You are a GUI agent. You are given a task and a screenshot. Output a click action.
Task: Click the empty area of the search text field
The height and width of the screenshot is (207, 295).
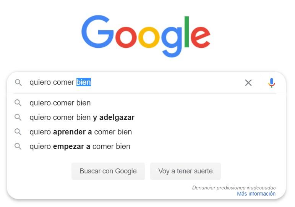(x=164, y=82)
